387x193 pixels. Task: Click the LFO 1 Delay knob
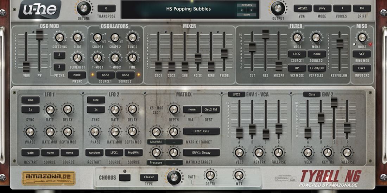[68, 110]
